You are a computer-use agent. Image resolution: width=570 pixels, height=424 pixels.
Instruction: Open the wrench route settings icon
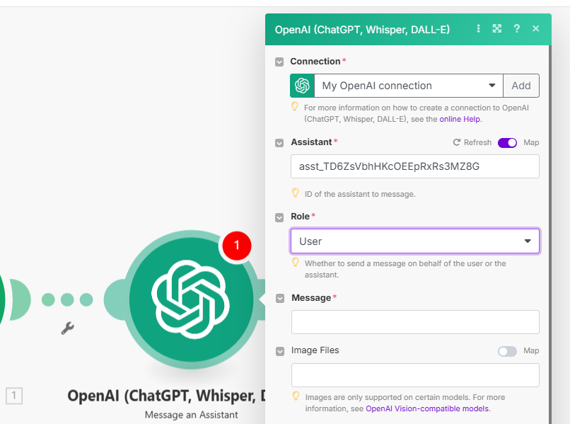pyautogui.click(x=67, y=328)
